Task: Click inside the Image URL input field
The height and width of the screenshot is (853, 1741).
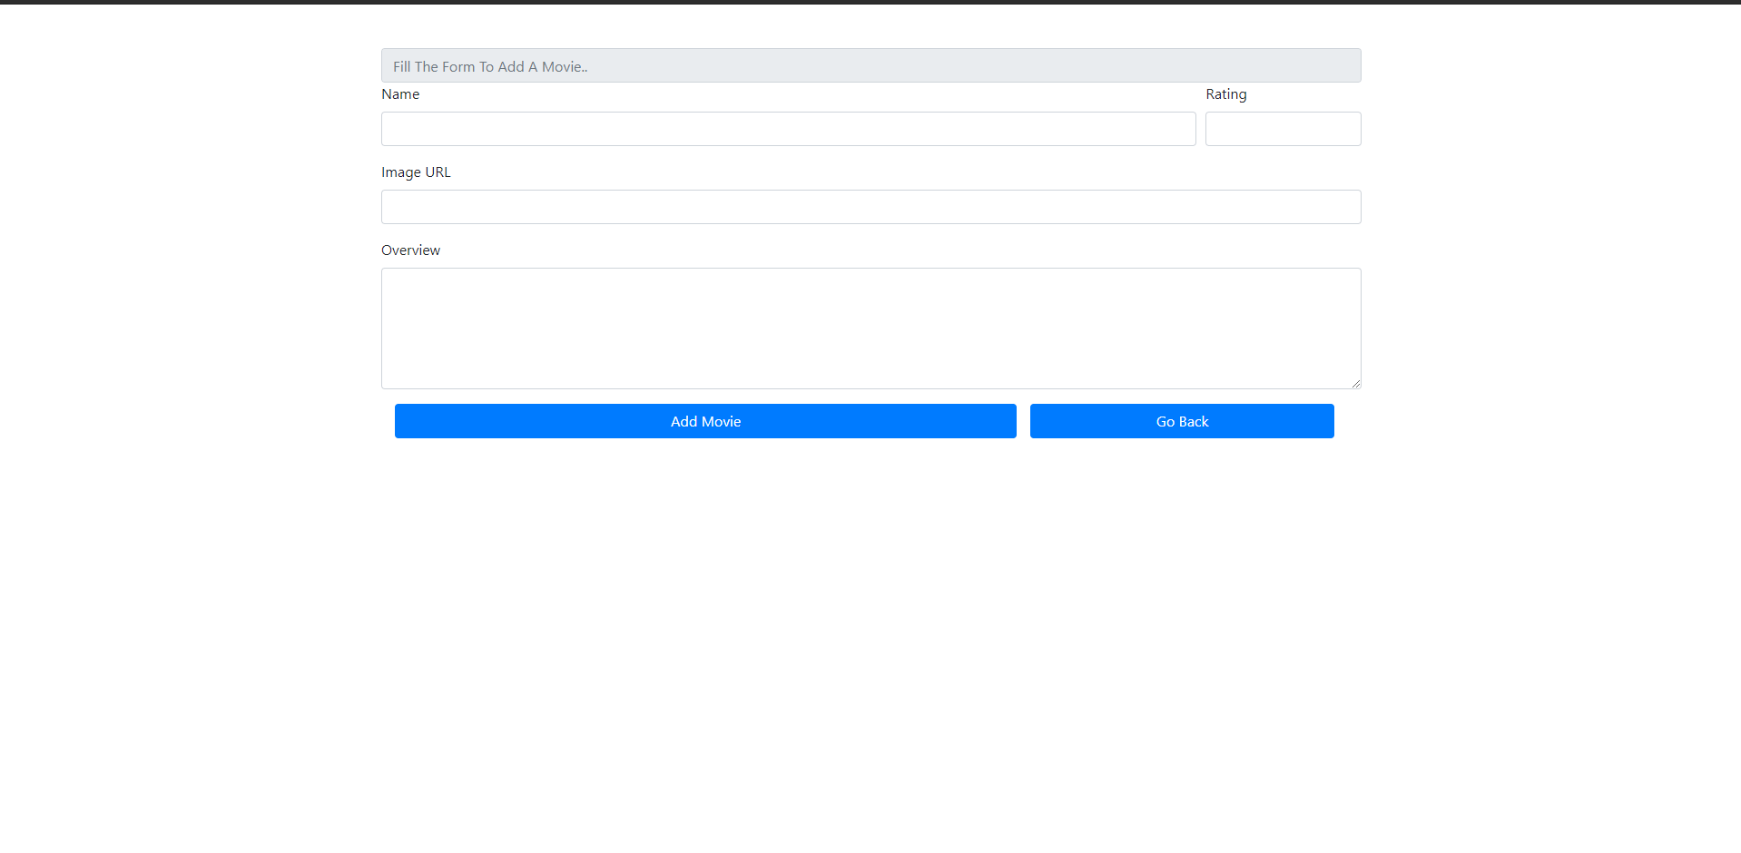Action: click(x=870, y=207)
